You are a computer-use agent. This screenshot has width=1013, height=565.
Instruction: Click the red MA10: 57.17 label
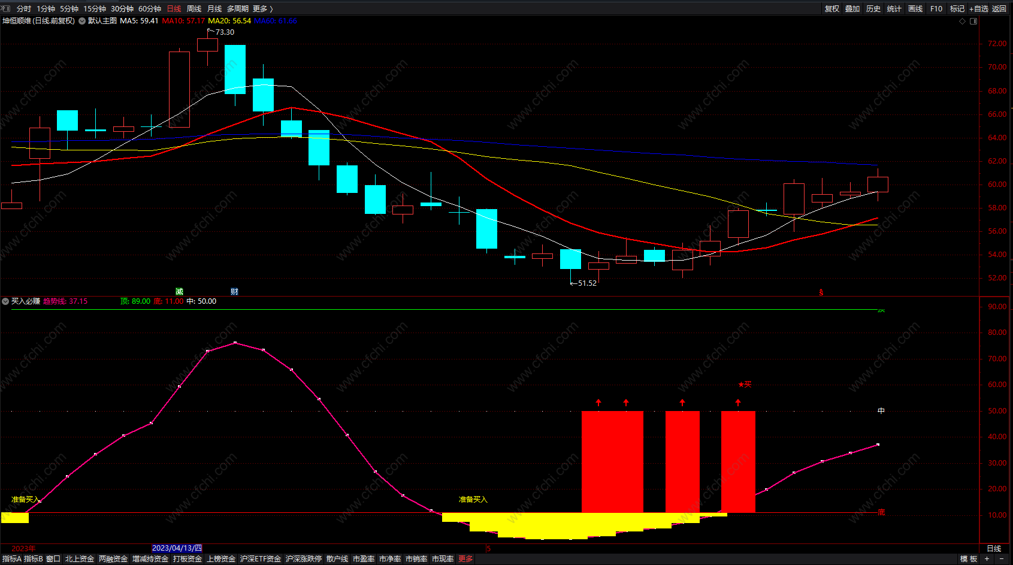[183, 21]
